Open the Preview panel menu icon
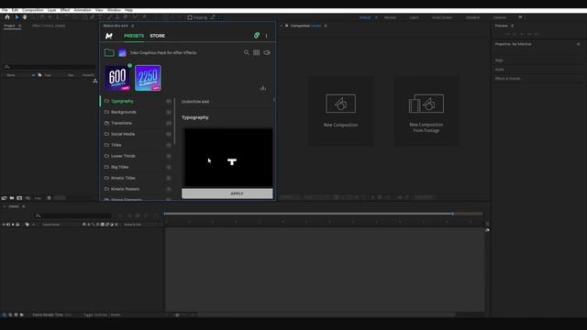 tap(513, 26)
